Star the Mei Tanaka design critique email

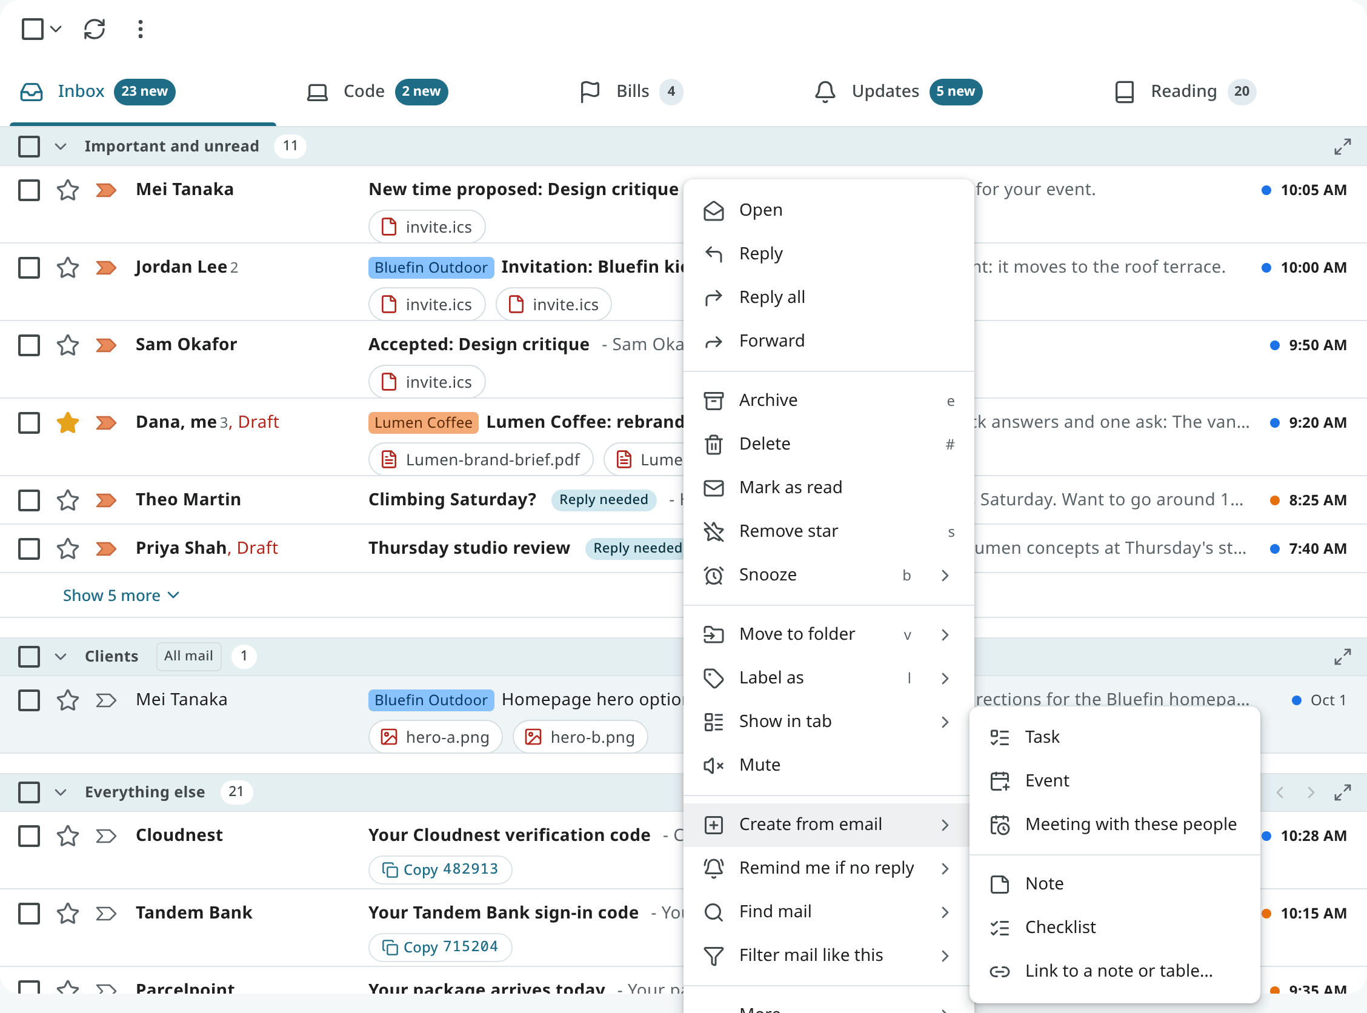pos(67,190)
